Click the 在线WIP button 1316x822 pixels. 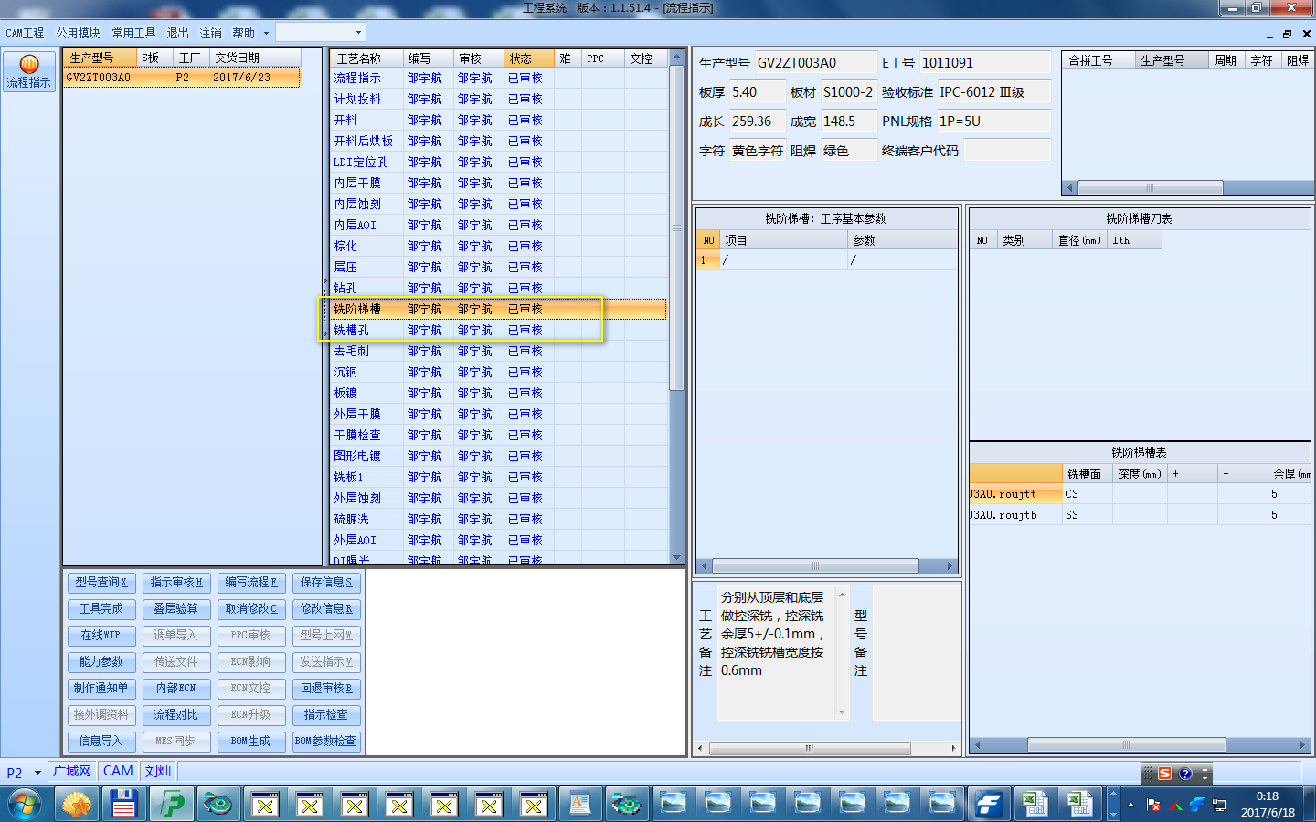[101, 636]
